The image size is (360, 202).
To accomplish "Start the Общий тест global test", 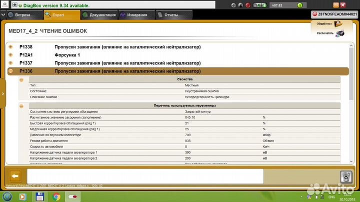I will pyautogui.click(x=338, y=23).
